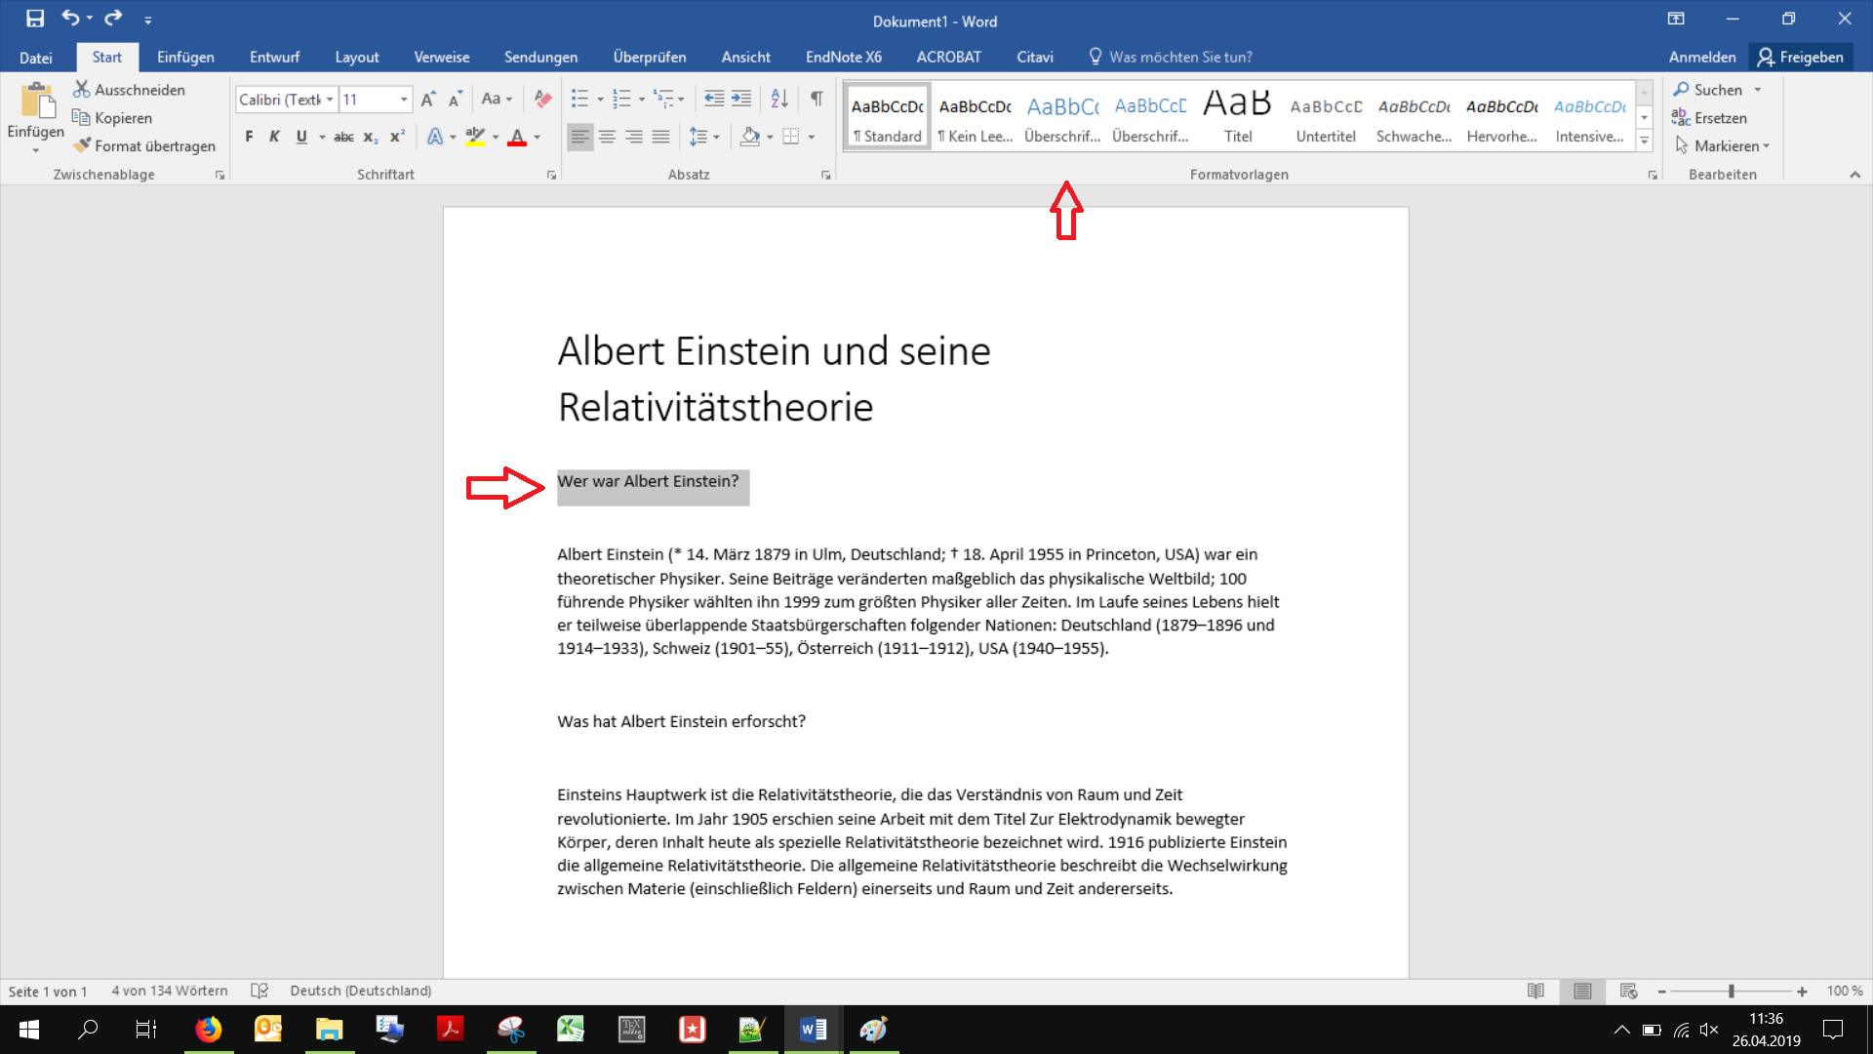
Task: Click the justify alignment icon
Action: (660, 137)
